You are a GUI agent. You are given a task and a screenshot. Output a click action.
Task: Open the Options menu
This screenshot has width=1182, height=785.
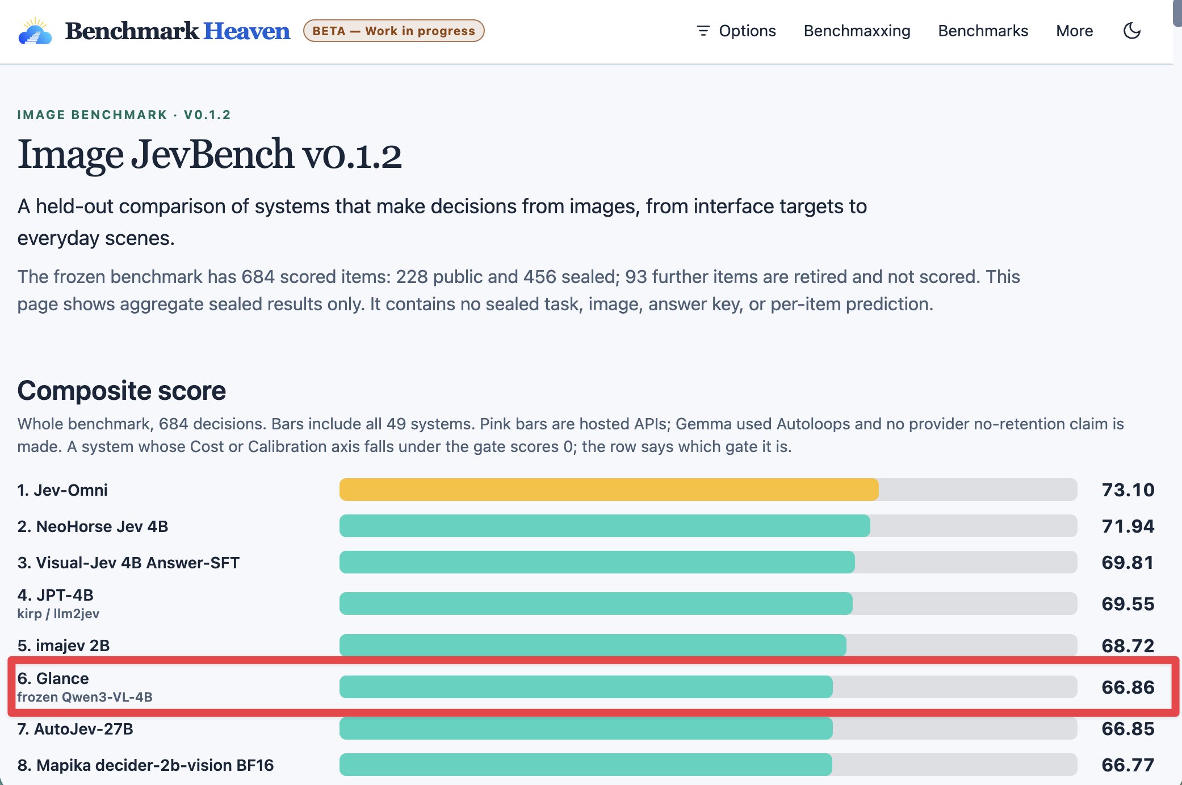pos(736,31)
